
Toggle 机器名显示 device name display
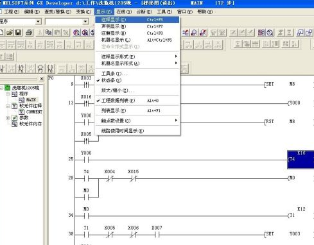pos(137,40)
